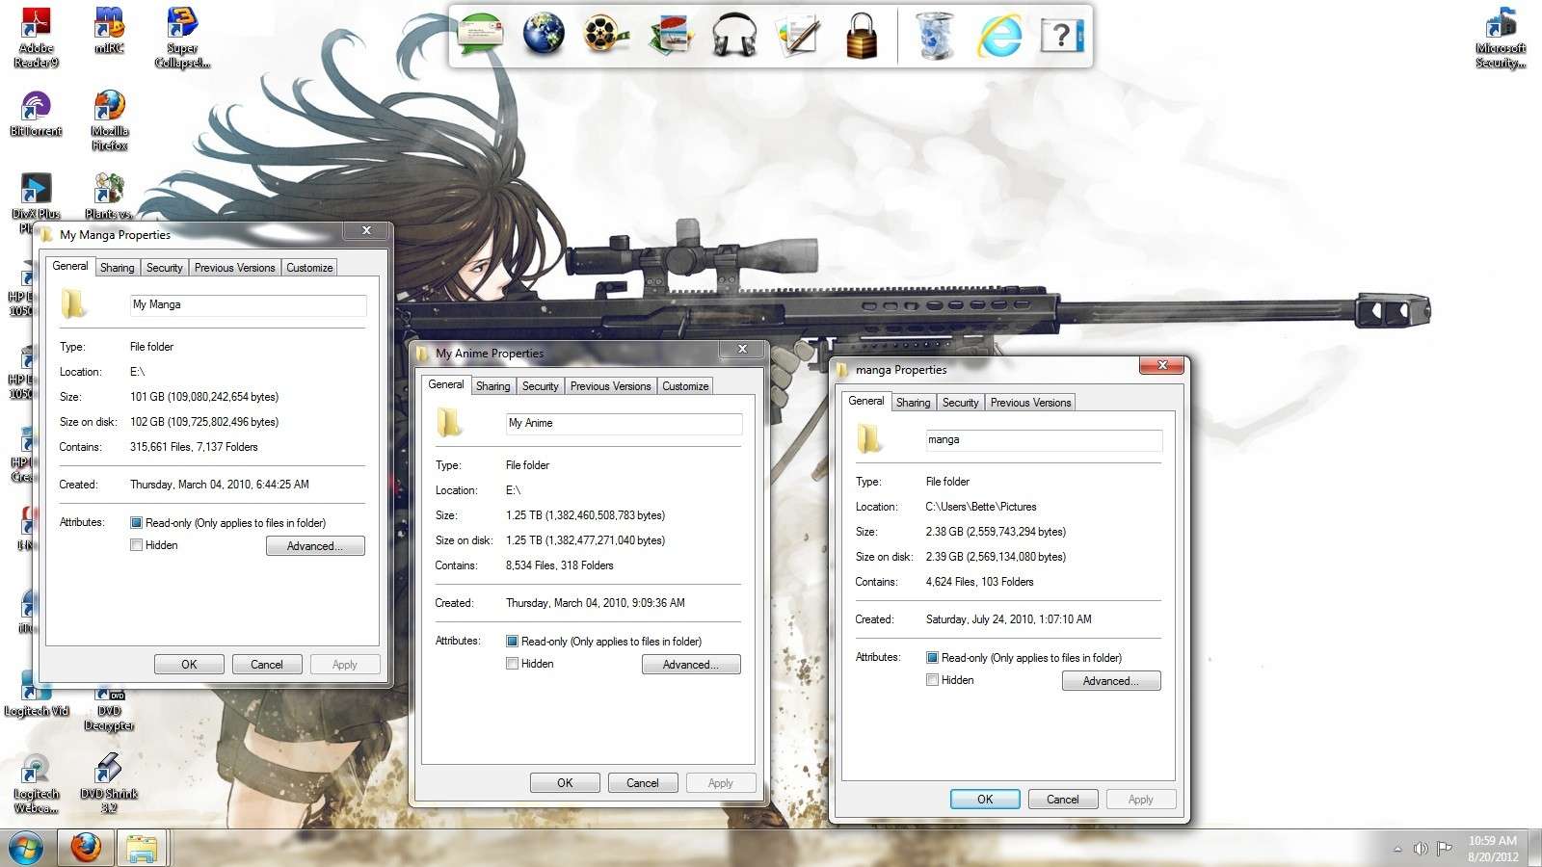
Task: Launch the globe browser icon in the dock
Action: coord(544,36)
